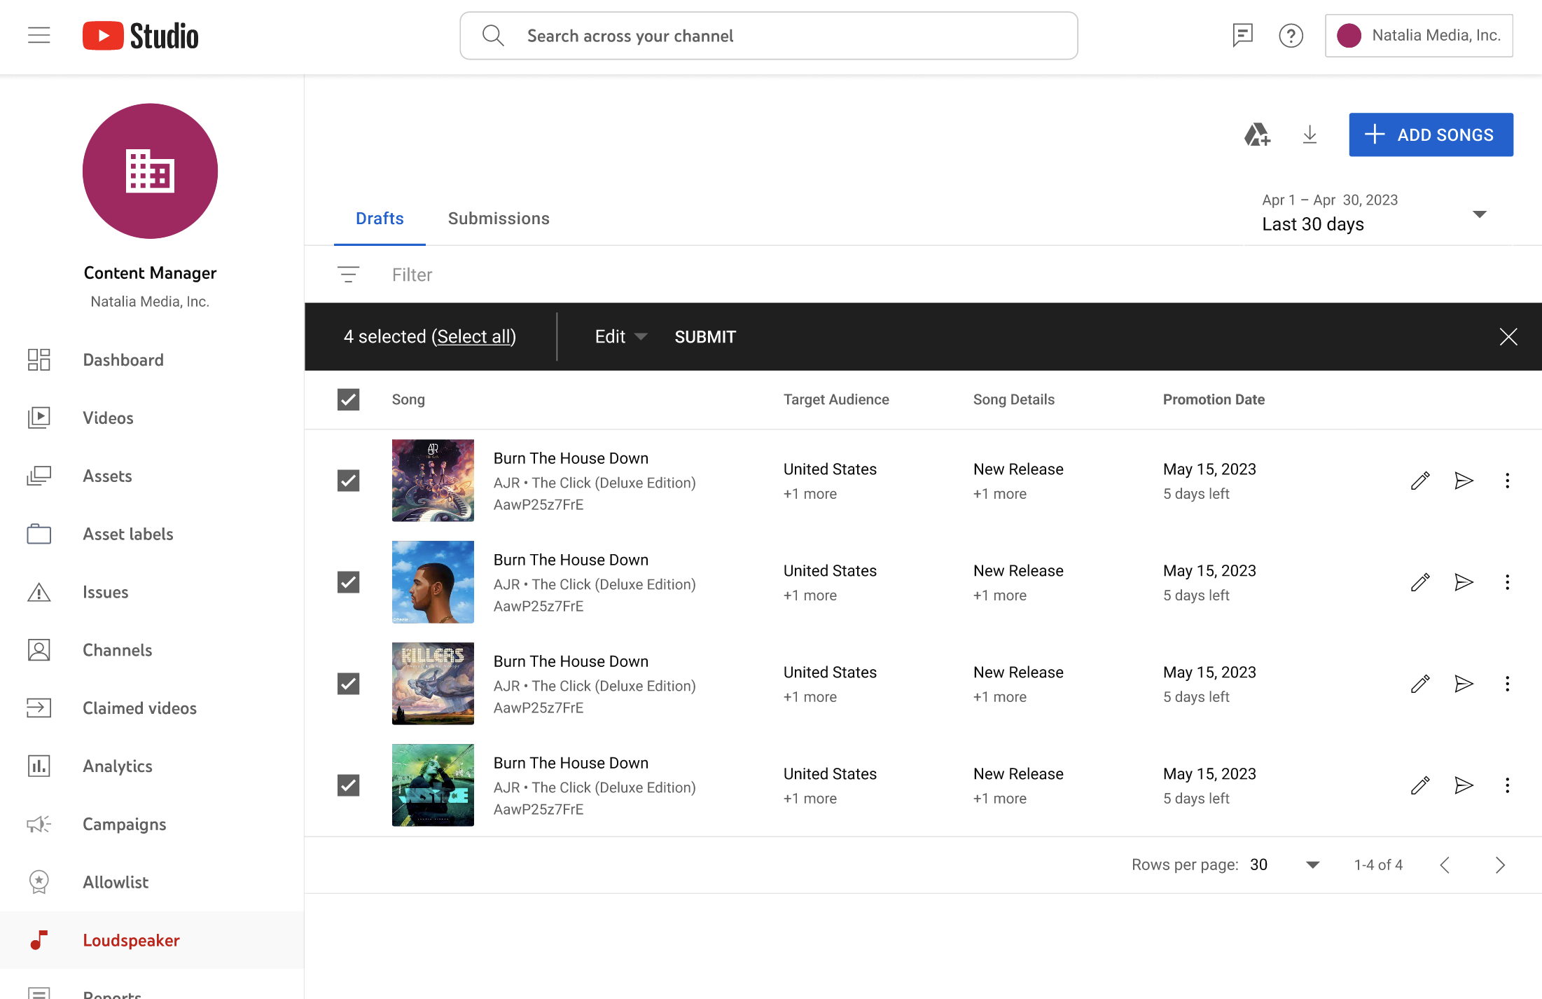Viewport: 1542px width, 999px height.
Task: Click the ADD SONGS button
Action: click(1431, 135)
